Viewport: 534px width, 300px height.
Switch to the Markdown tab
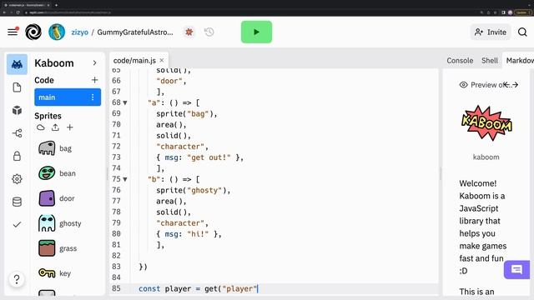pos(520,61)
